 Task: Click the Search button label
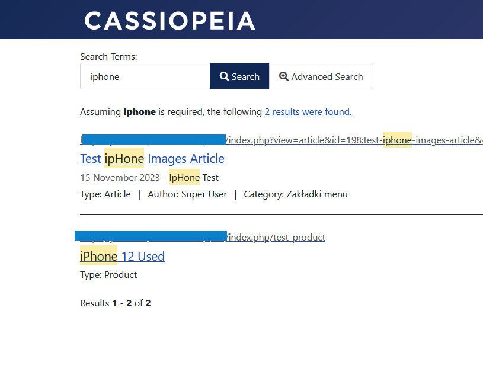click(x=245, y=76)
